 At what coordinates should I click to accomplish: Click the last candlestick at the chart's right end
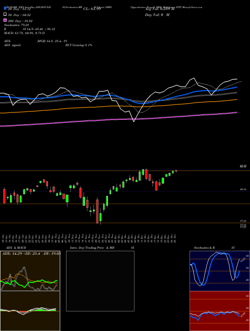click(176, 171)
